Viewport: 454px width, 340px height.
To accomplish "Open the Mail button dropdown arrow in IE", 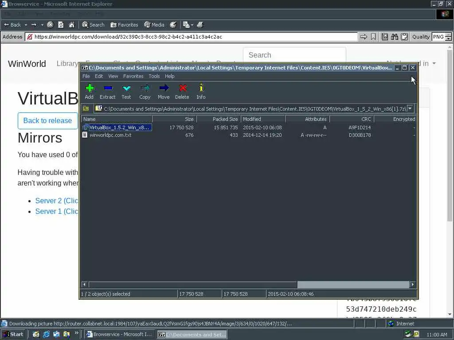I will click(x=192, y=25).
